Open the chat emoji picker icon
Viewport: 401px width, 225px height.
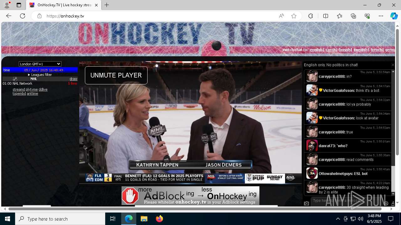coord(386,203)
